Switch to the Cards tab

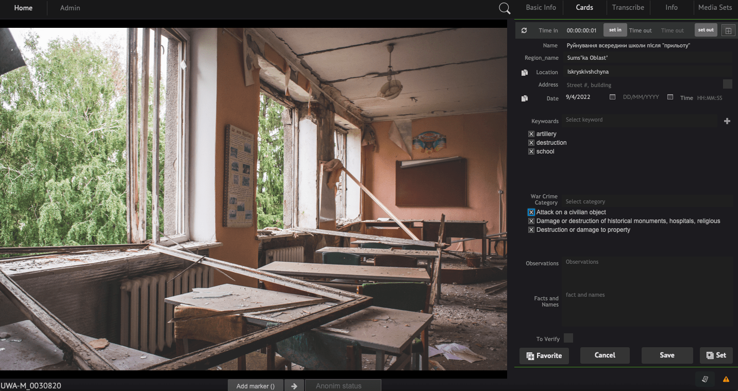pyautogui.click(x=584, y=7)
